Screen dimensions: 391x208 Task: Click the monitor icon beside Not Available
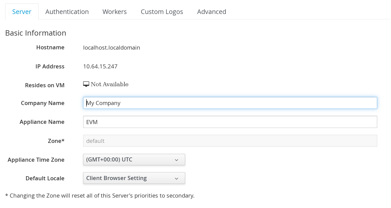86,84
